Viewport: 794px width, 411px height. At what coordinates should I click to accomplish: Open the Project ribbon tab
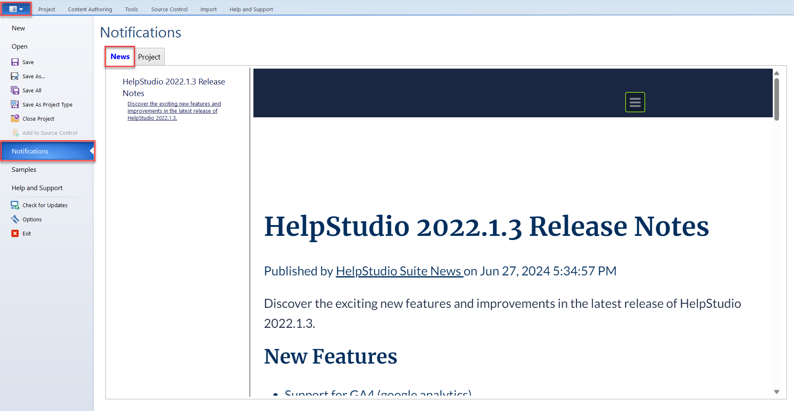pyautogui.click(x=47, y=9)
